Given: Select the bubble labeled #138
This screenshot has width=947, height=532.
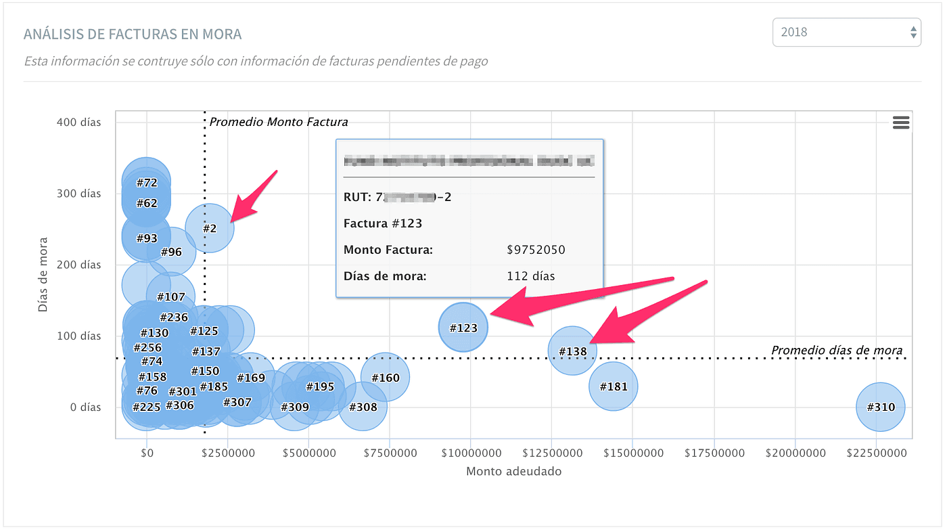Looking at the screenshot, I should tap(572, 351).
